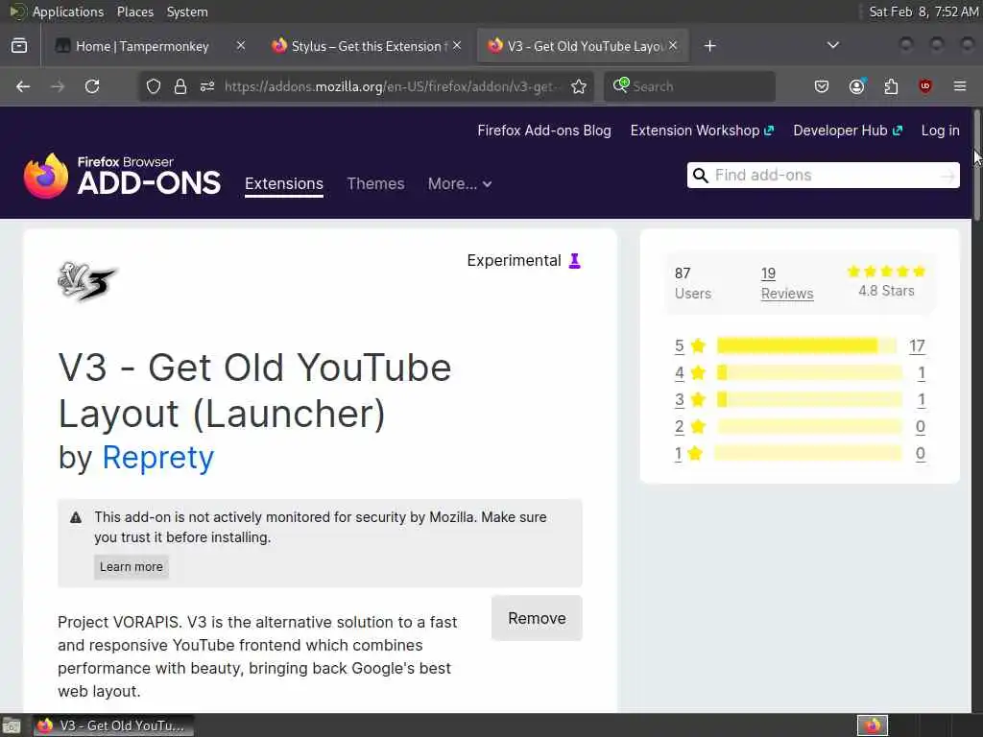Open site permissions icon in URL bar
Image resolution: width=983 pixels, height=737 pixels.
coord(207,86)
